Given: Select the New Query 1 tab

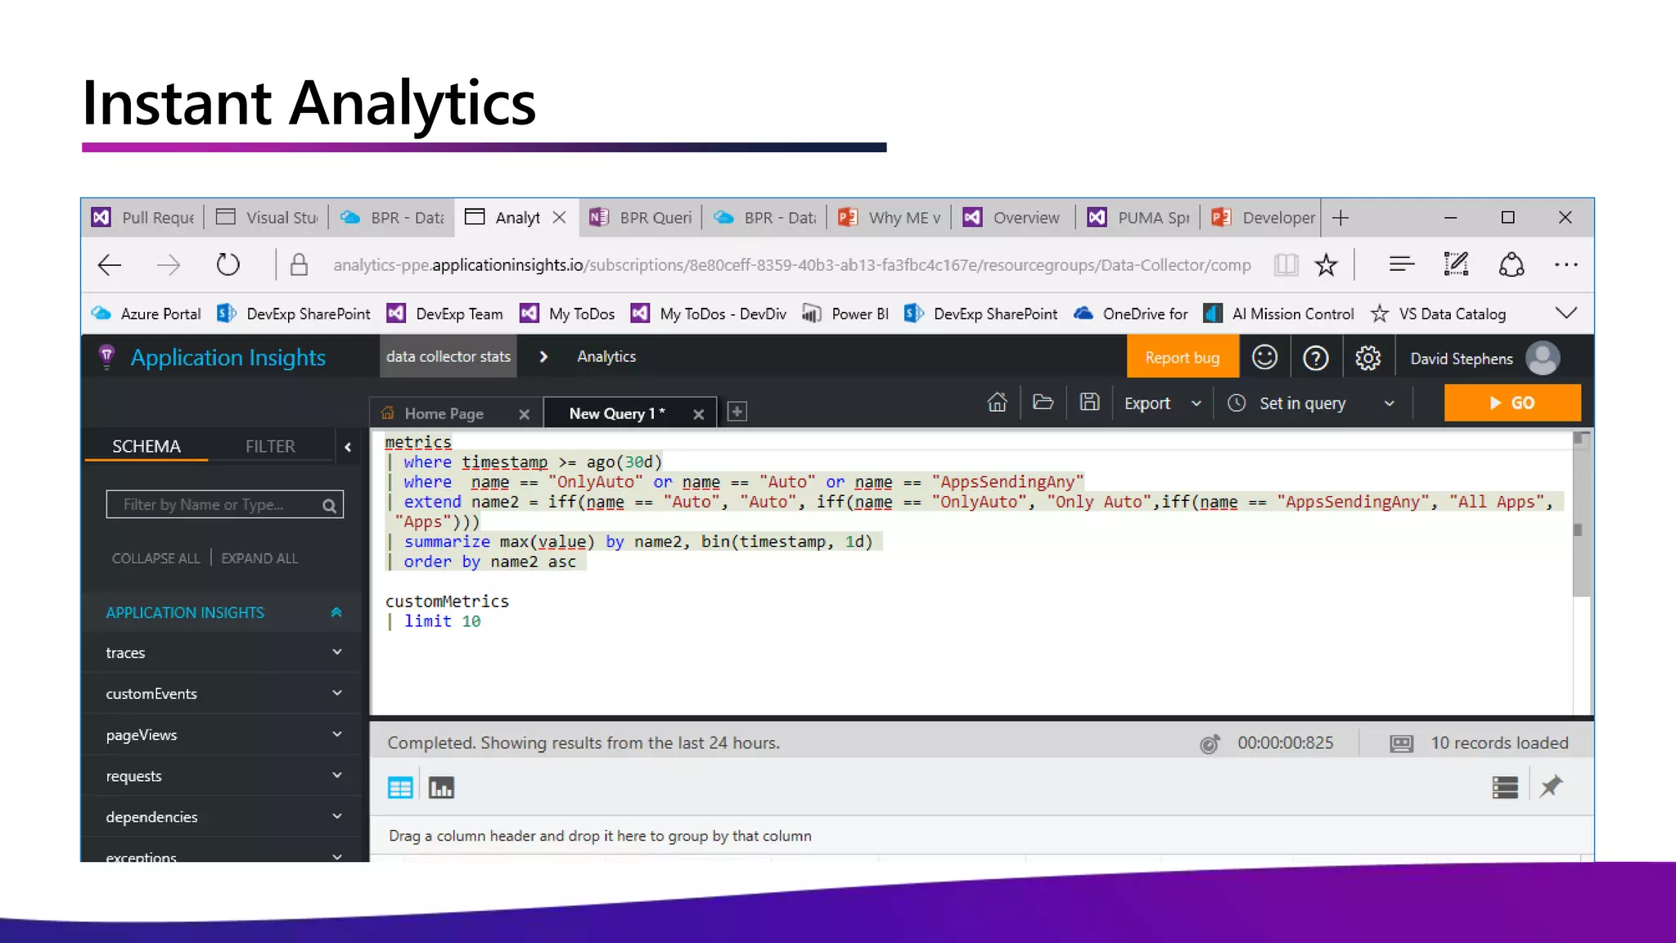Looking at the screenshot, I should pyautogui.click(x=616, y=413).
